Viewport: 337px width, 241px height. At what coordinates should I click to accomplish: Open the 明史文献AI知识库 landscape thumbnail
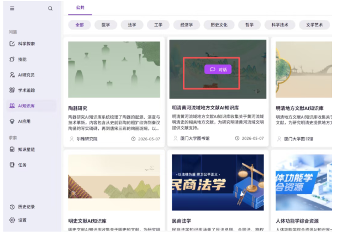(114, 182)
